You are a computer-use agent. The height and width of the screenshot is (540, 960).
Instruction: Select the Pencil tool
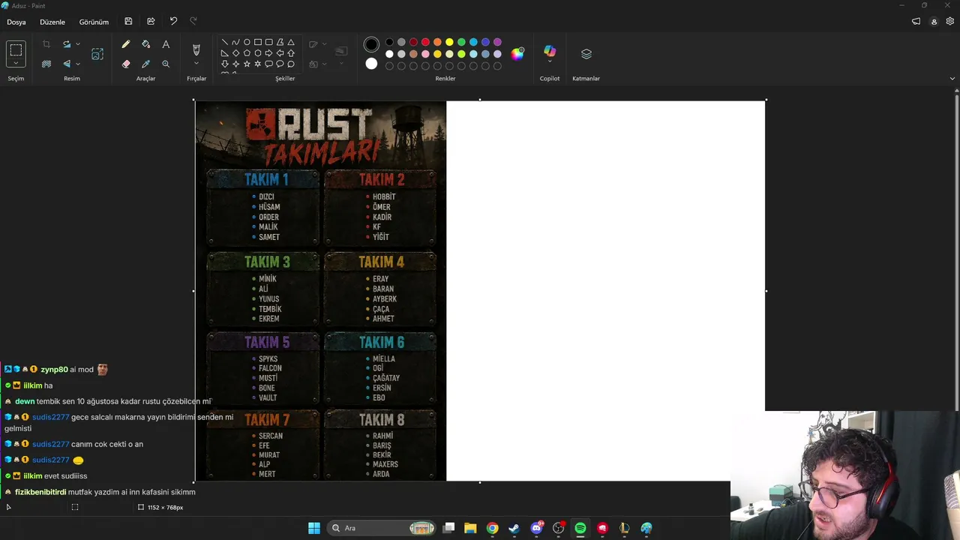[x=126, y=45]
